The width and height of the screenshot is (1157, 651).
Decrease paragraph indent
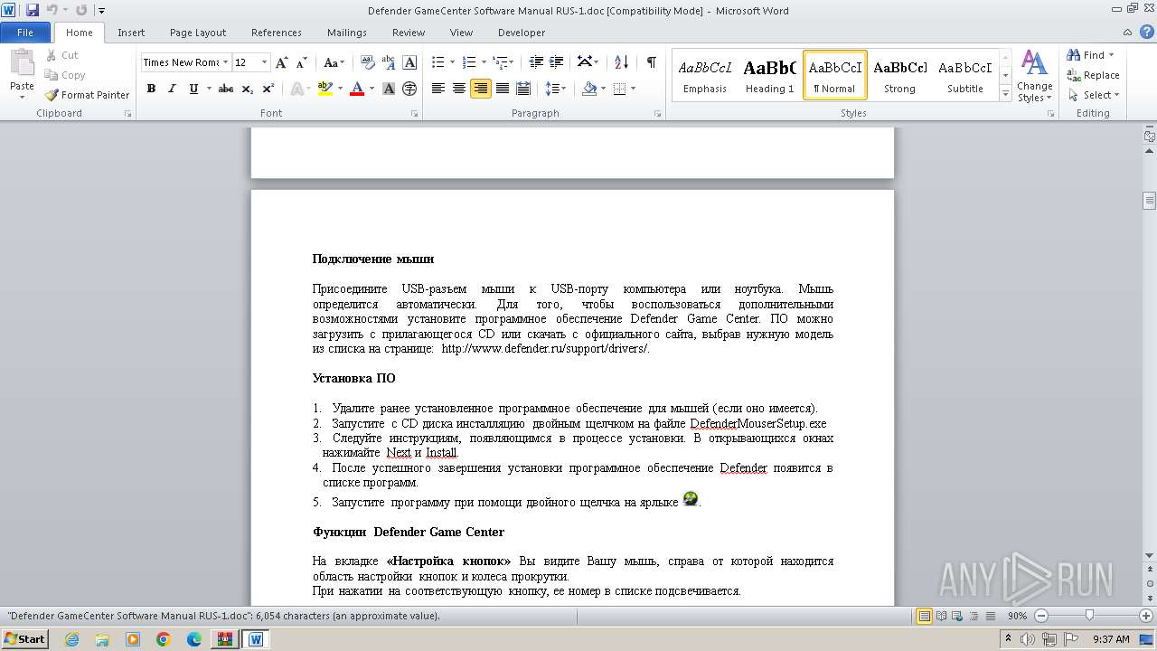coord(536,62)
